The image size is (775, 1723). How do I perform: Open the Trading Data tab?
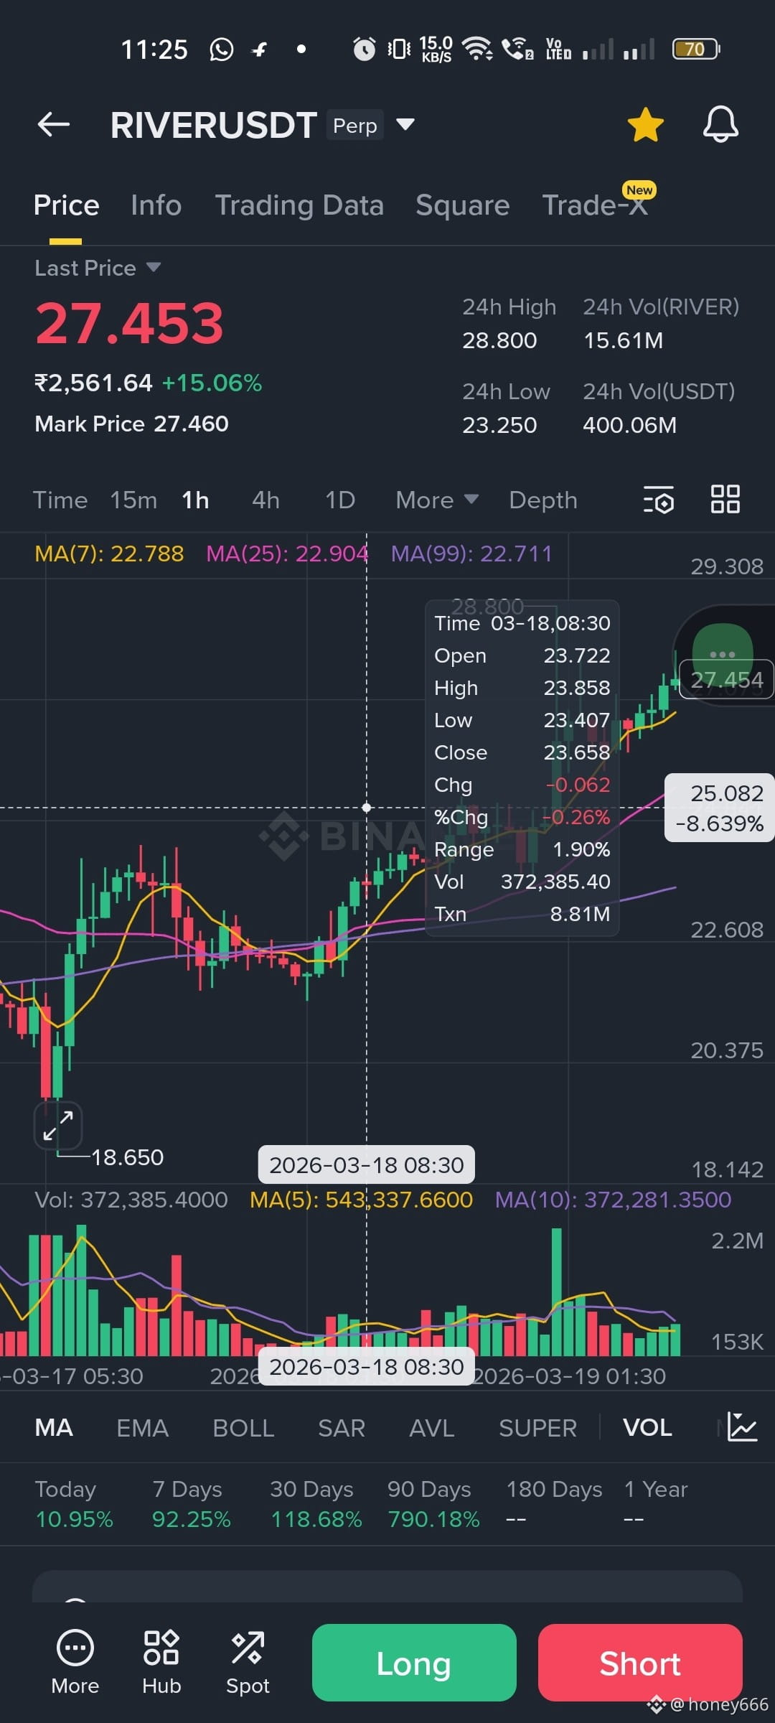point(299,205)
